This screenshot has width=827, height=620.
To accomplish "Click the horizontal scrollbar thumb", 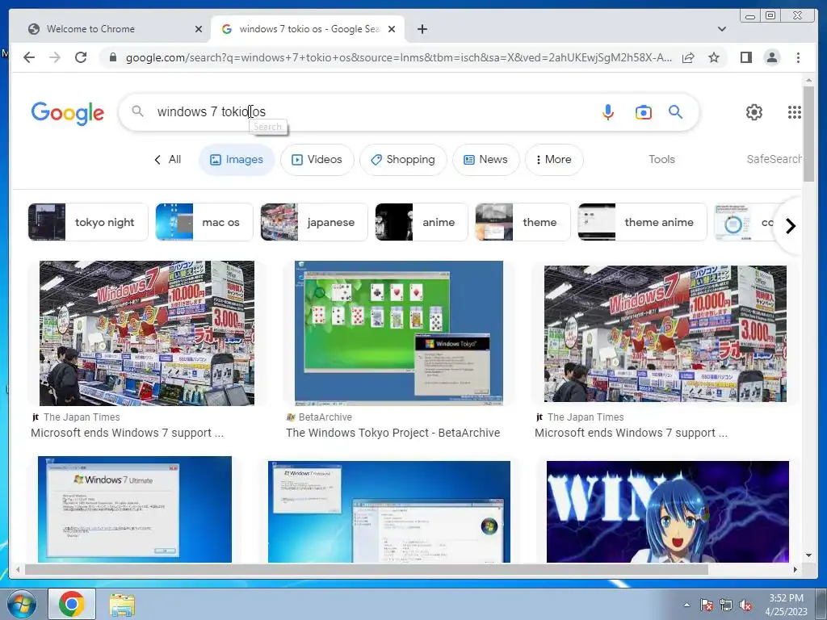I will pyautogui.click(x=367, y=569).
